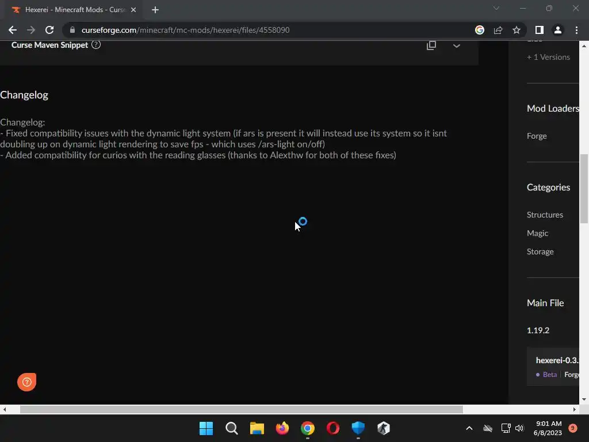This screenshot has height=442, width=589.
Task: Click the Changelog heading
Action: coord(24,95)
